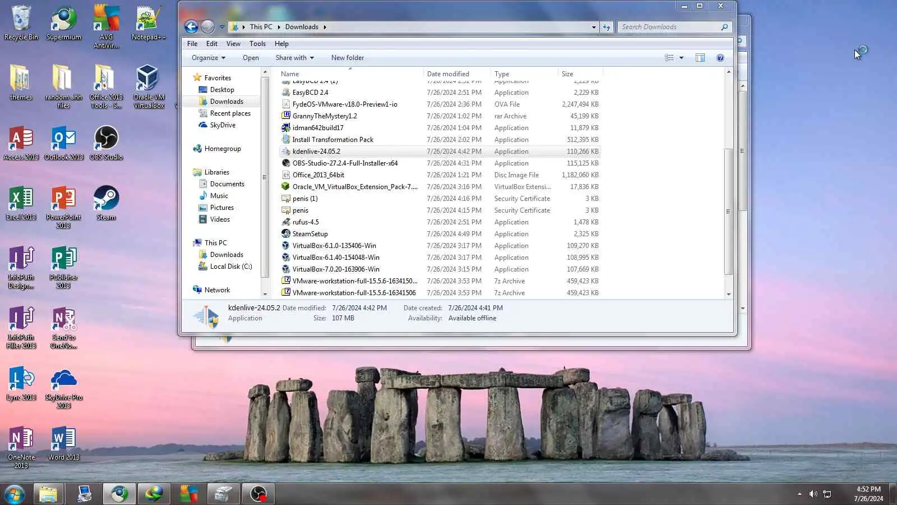Select the InfoPath Filler 2013 desktop shortcut
897x505 pixels.
21,328
